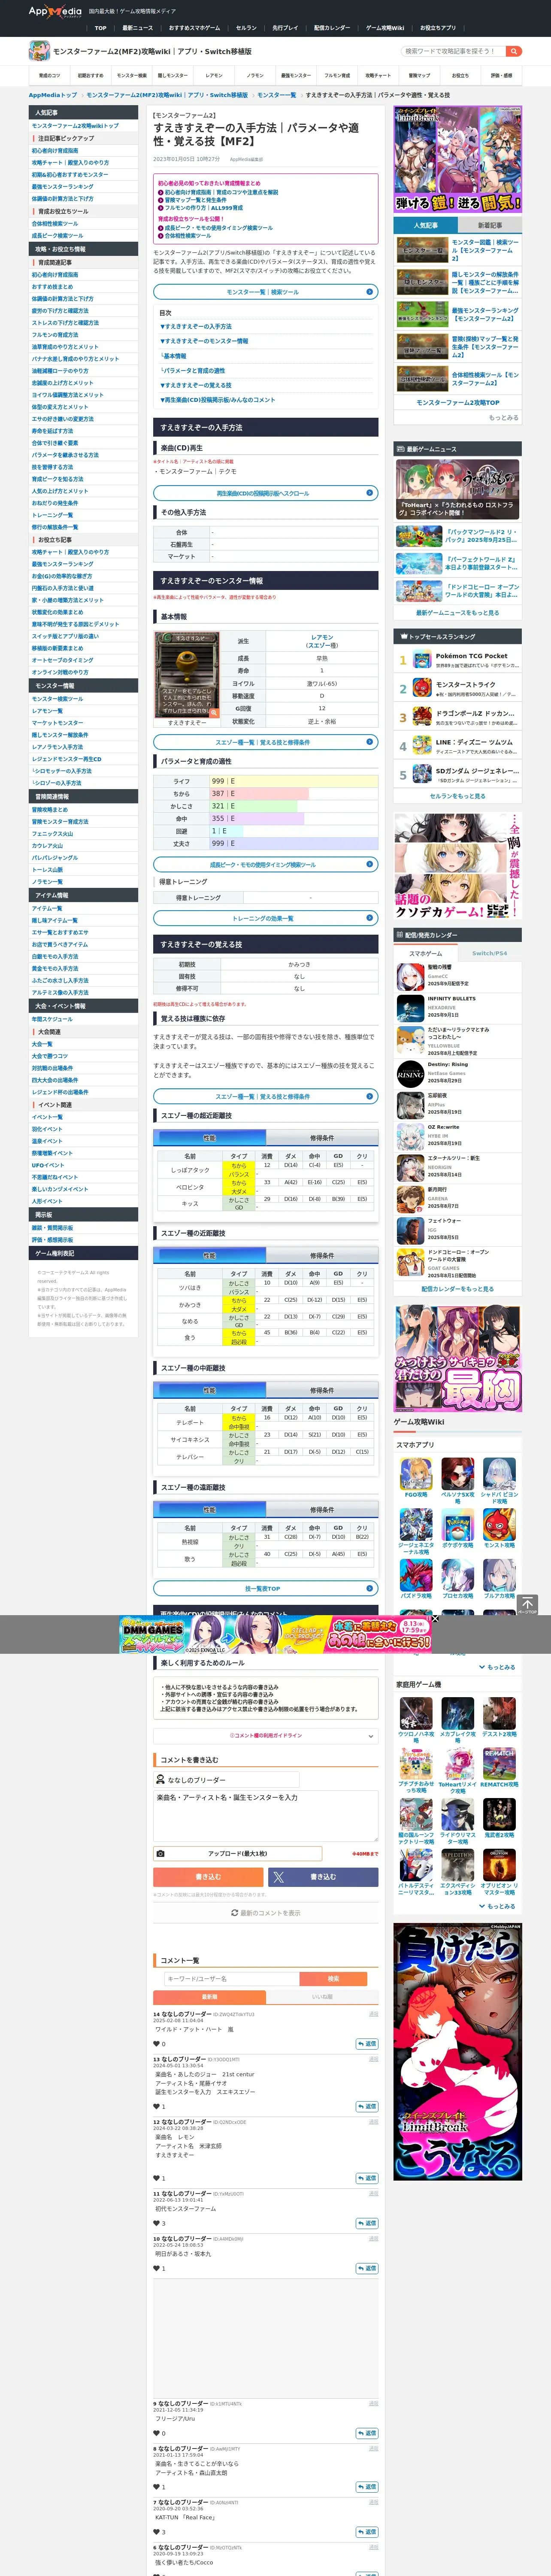Sort comments by いいね順 tab
This screenshot has width=551, height=2576.
click(322, 1997)
